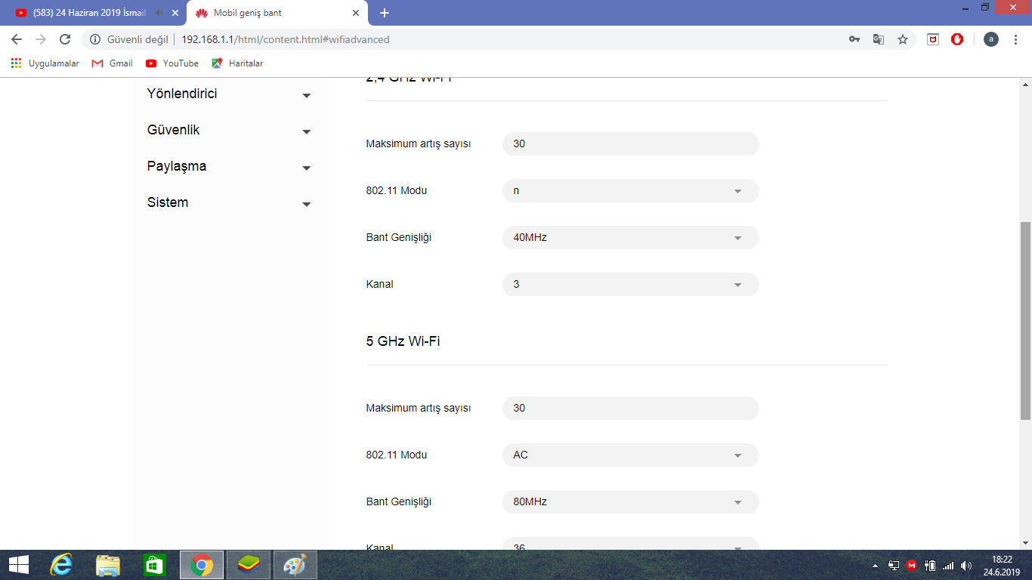Switch to Mobil geniş bant tab
Screen dimensions: 1032x580
277,13
